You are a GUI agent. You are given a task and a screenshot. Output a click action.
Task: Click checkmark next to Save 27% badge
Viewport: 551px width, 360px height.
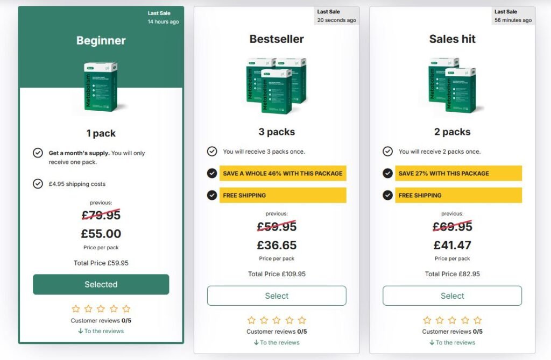click(387, 173)
